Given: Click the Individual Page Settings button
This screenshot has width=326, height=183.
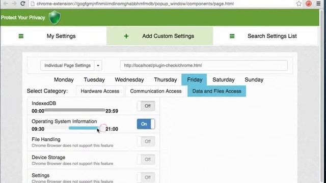Looking at the screenshot, I should point(67,66).
